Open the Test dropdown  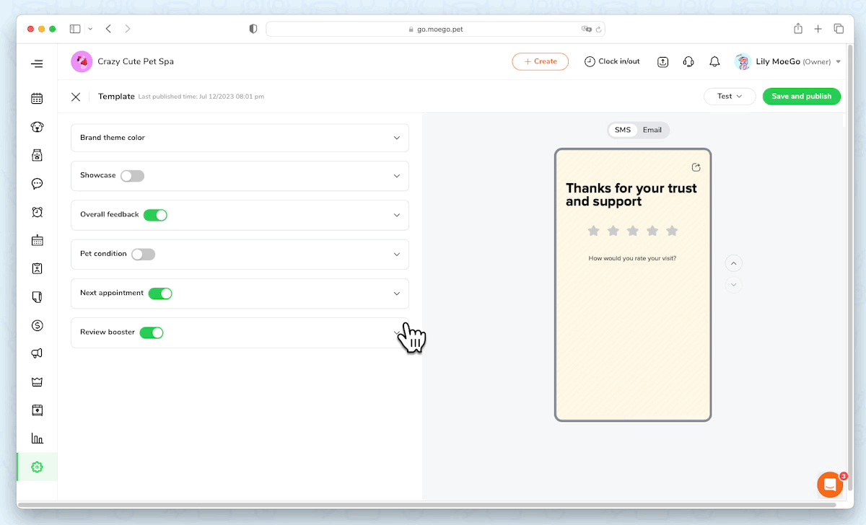point(730,97)
